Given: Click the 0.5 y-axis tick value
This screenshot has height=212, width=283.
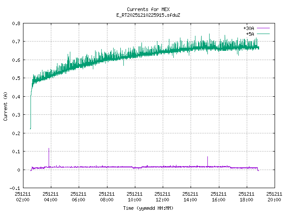Looking at the screenshot, I should click(15, 78).
